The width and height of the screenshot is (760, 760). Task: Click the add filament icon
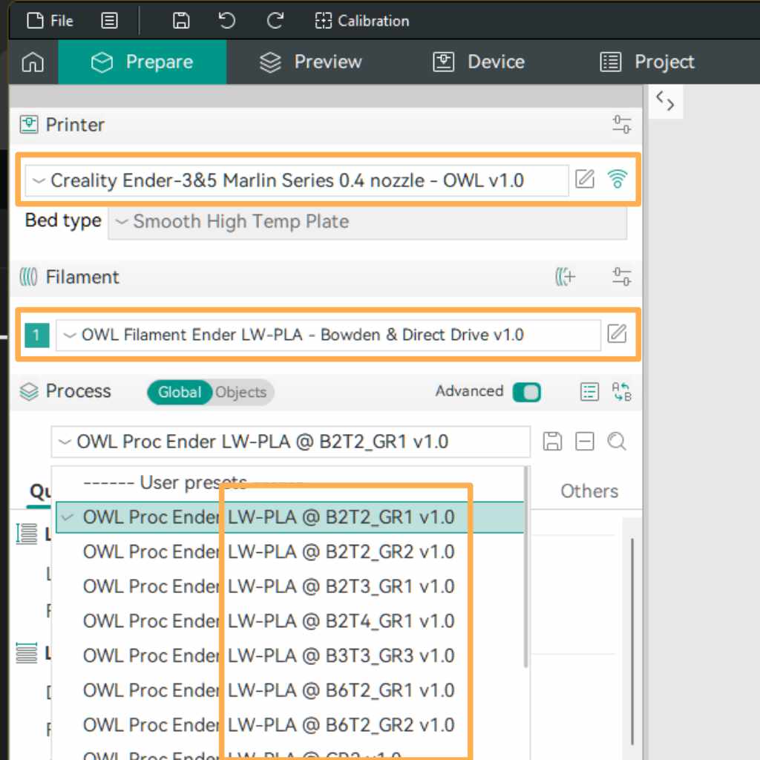tap(565, 277)
